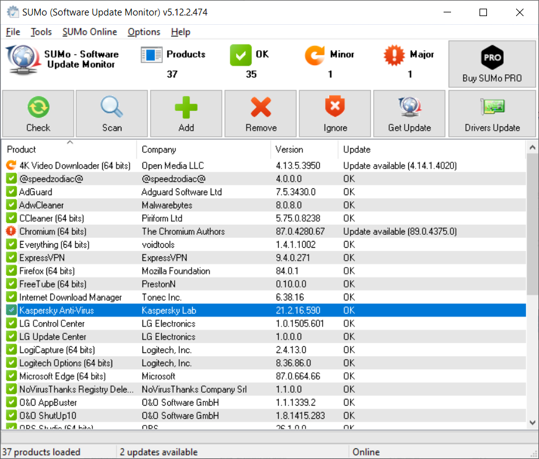
Task: Click 'Update available (4.14.1.4020)' text
Action: [400, 165]
